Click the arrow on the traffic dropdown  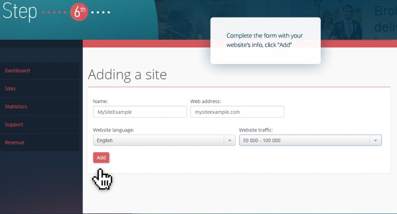(375, 140)
